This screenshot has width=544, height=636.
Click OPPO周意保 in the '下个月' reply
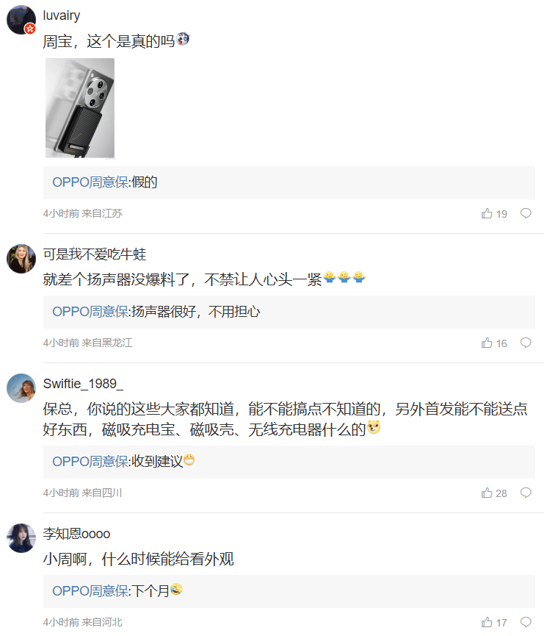[90, 591]
